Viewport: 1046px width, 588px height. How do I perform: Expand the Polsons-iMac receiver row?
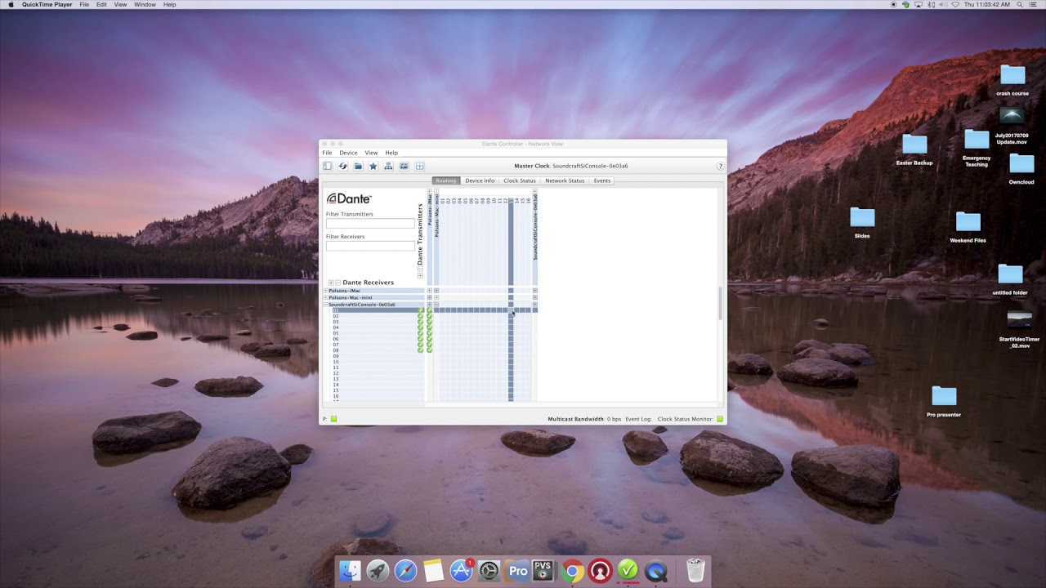pyautogui.click(x=325, y=291)
